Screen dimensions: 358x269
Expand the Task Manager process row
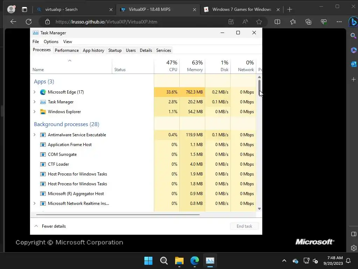[x=35, y=102]
